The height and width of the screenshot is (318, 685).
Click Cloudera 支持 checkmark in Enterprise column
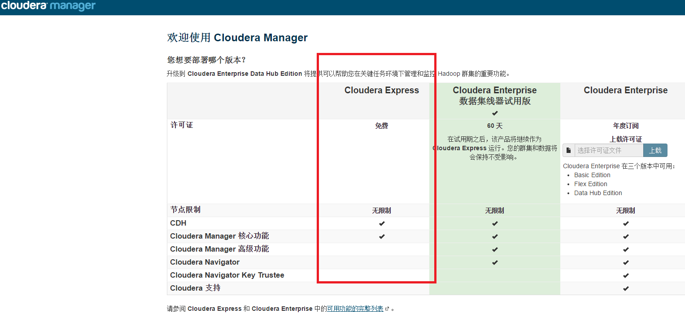(x=626, y=288)
